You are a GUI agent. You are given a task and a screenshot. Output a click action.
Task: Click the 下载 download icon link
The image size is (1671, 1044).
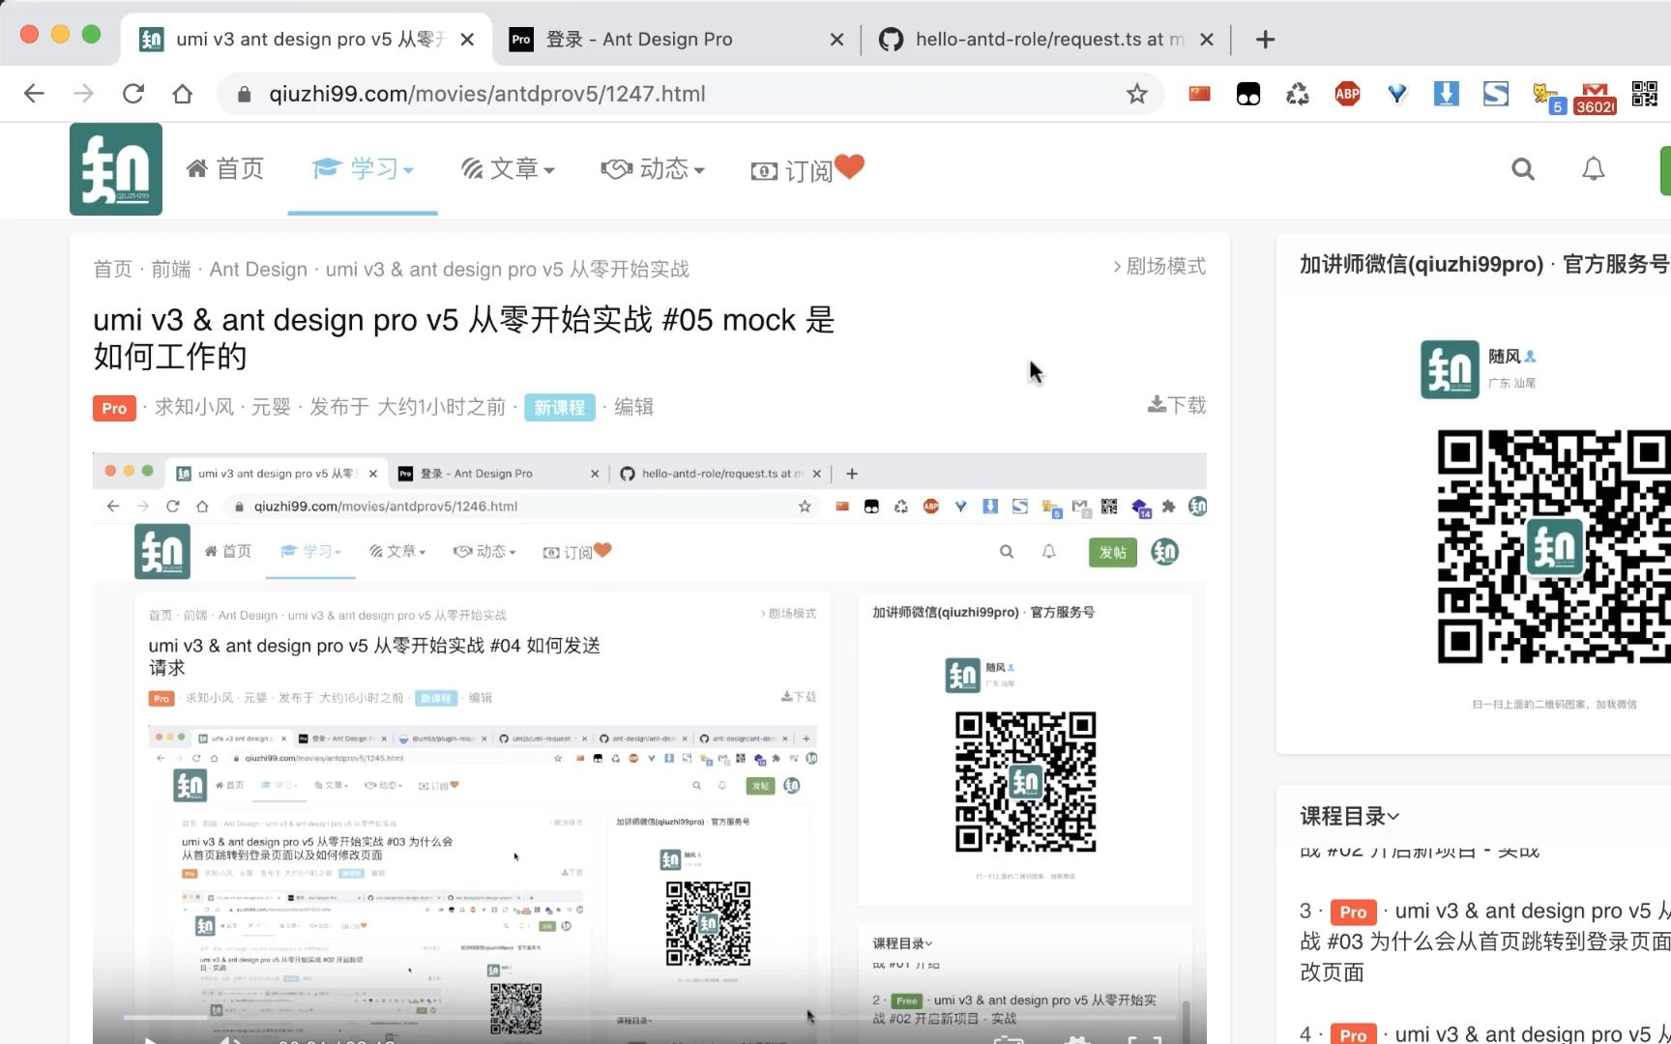tap(1177, 405)
